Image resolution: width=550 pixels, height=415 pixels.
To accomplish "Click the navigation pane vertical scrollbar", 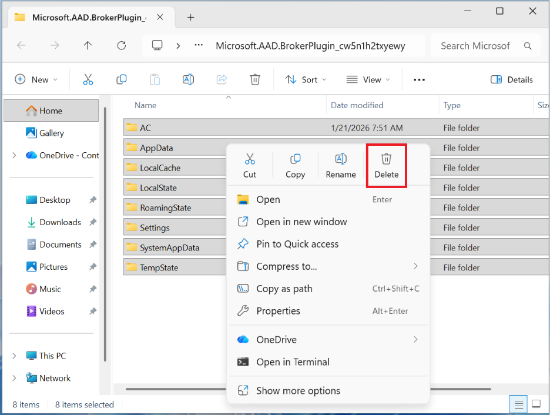I will point(105,235).
